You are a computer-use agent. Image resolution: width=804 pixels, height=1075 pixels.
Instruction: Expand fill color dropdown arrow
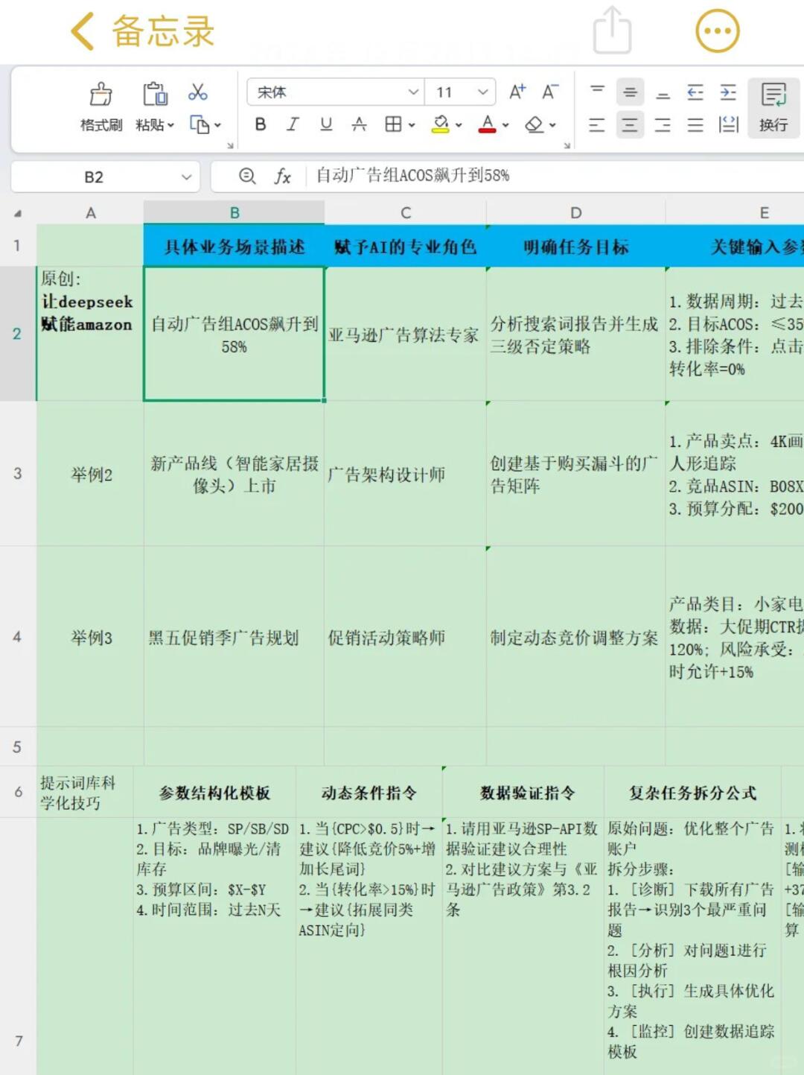[x=459, y=125]
